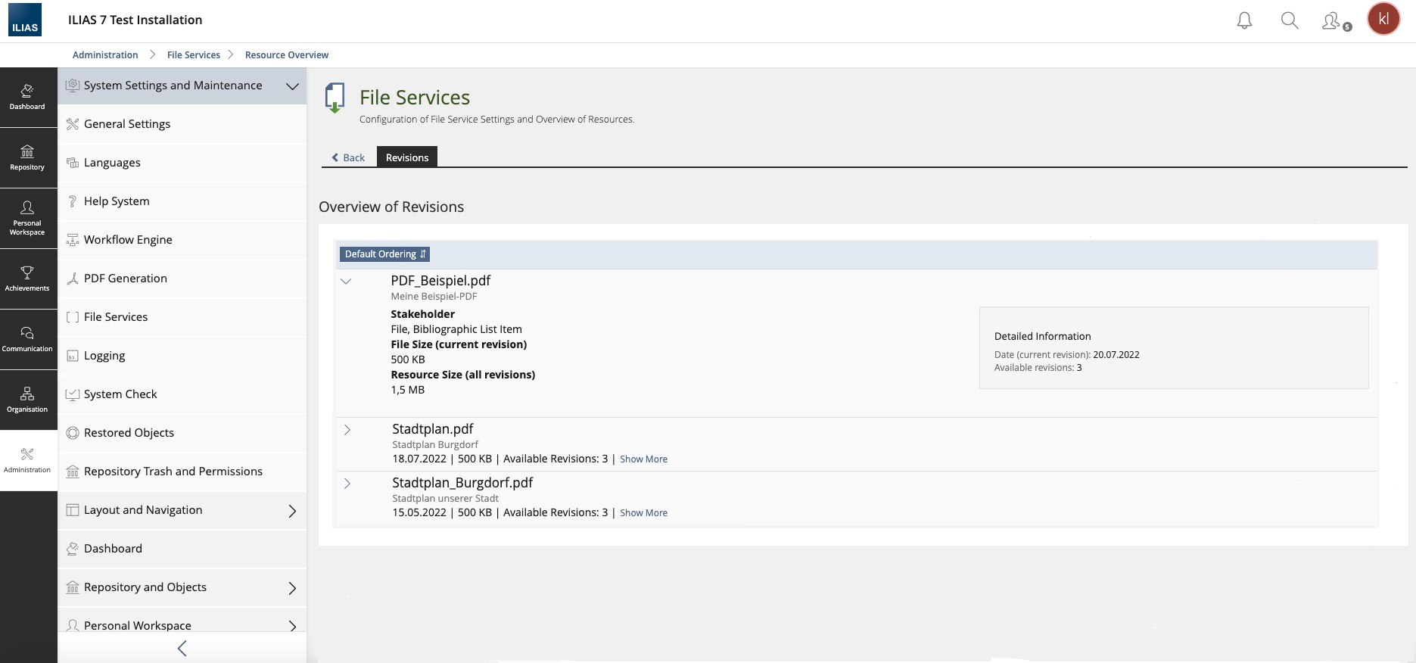The width and height of the screenshot is (1416, 663).
Task: Open the notifications bell icon
Action: point(1244,20)
